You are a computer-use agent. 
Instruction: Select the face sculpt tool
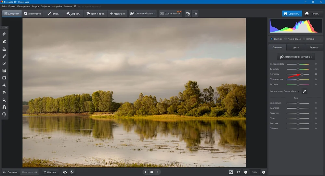coord(4,115)
